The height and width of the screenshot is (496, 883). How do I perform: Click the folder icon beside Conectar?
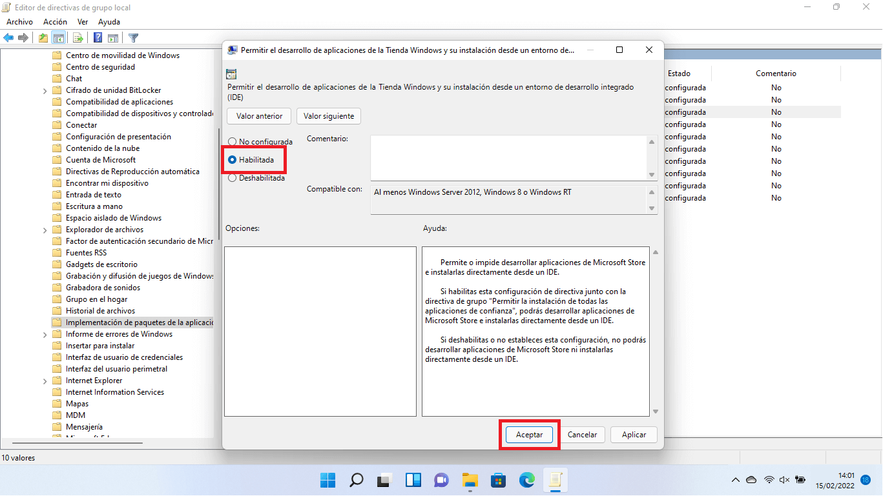coord(57,125)
